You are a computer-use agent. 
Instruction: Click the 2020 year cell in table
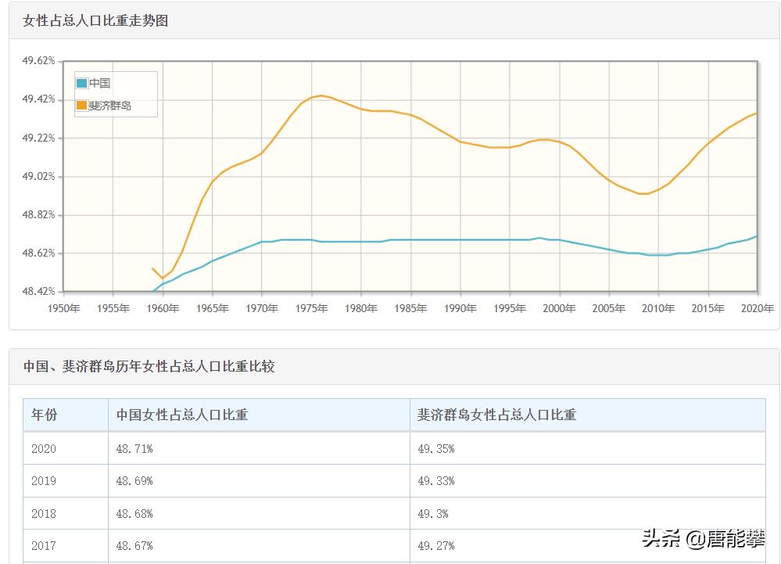(x=44, y=449)
